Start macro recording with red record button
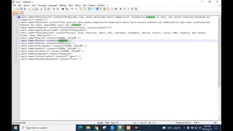233x131 pixels. point(121,9)
